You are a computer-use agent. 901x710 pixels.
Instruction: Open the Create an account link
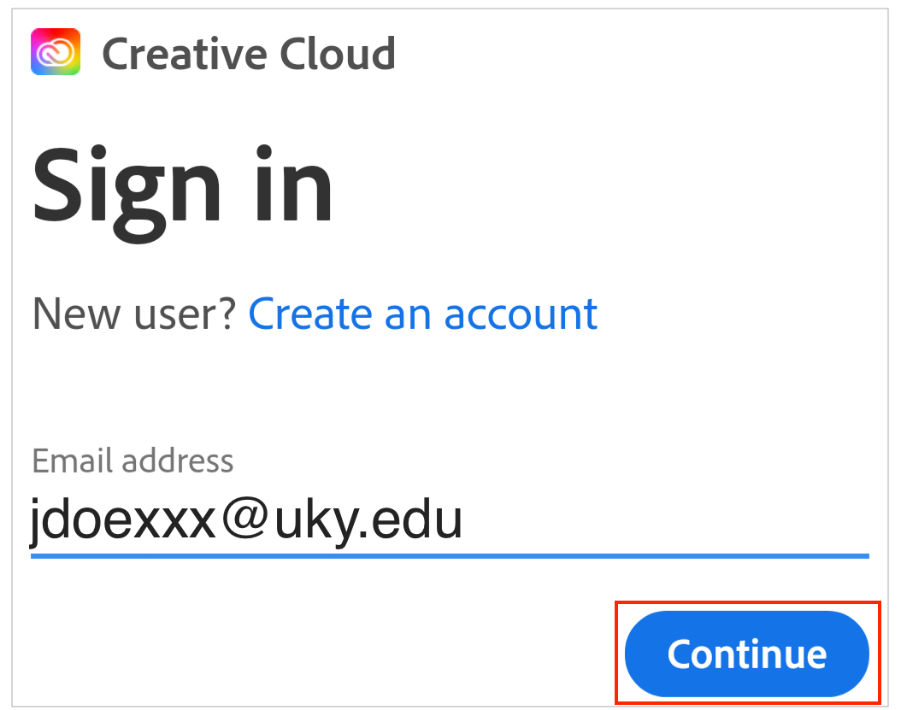coord(422,314)
